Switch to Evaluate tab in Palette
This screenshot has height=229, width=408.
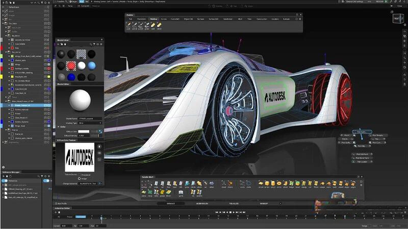[286, 19]
